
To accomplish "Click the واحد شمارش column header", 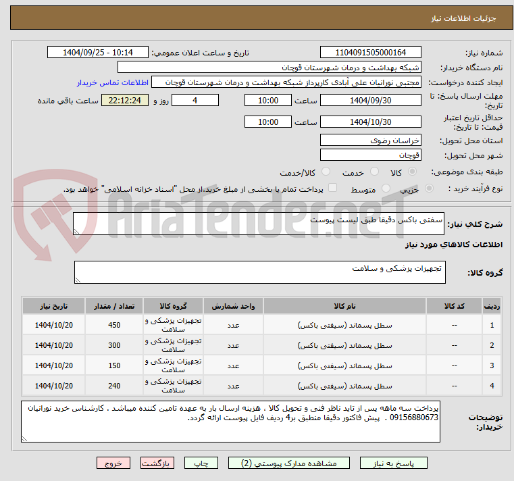I will (x=233, y=306).
